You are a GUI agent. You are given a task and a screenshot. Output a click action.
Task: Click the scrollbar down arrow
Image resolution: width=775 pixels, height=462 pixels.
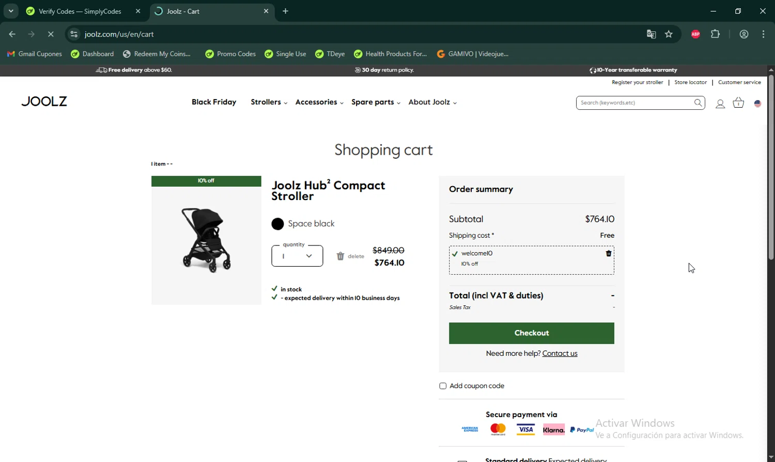click(x=771, y=457)
